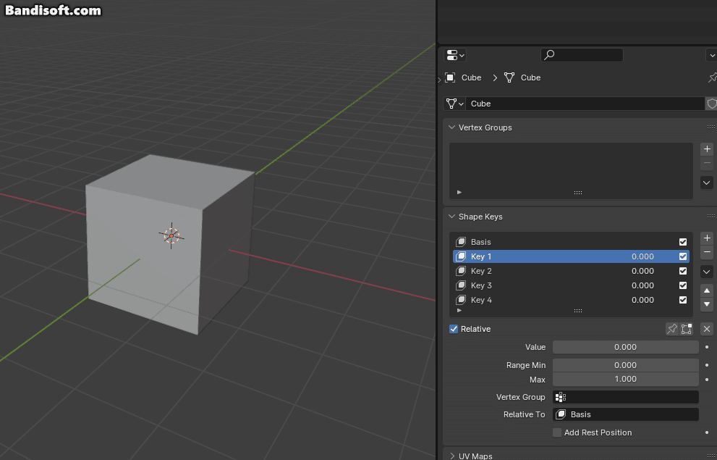Open the Vertex Group selector field
The width and height of the screenshot is (717, 460).
(x=626, y=397)
